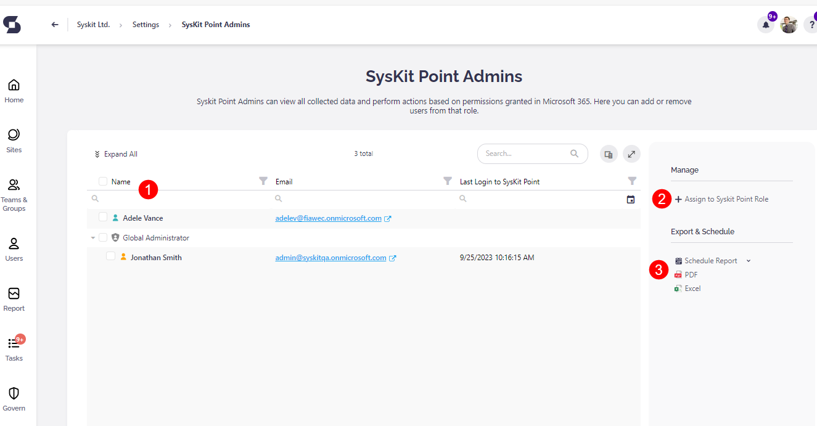This screenshot has height=426, width=817.
Task: Click the Syskit Ltd. breadcrumb
Action: [x=93, y=25]
